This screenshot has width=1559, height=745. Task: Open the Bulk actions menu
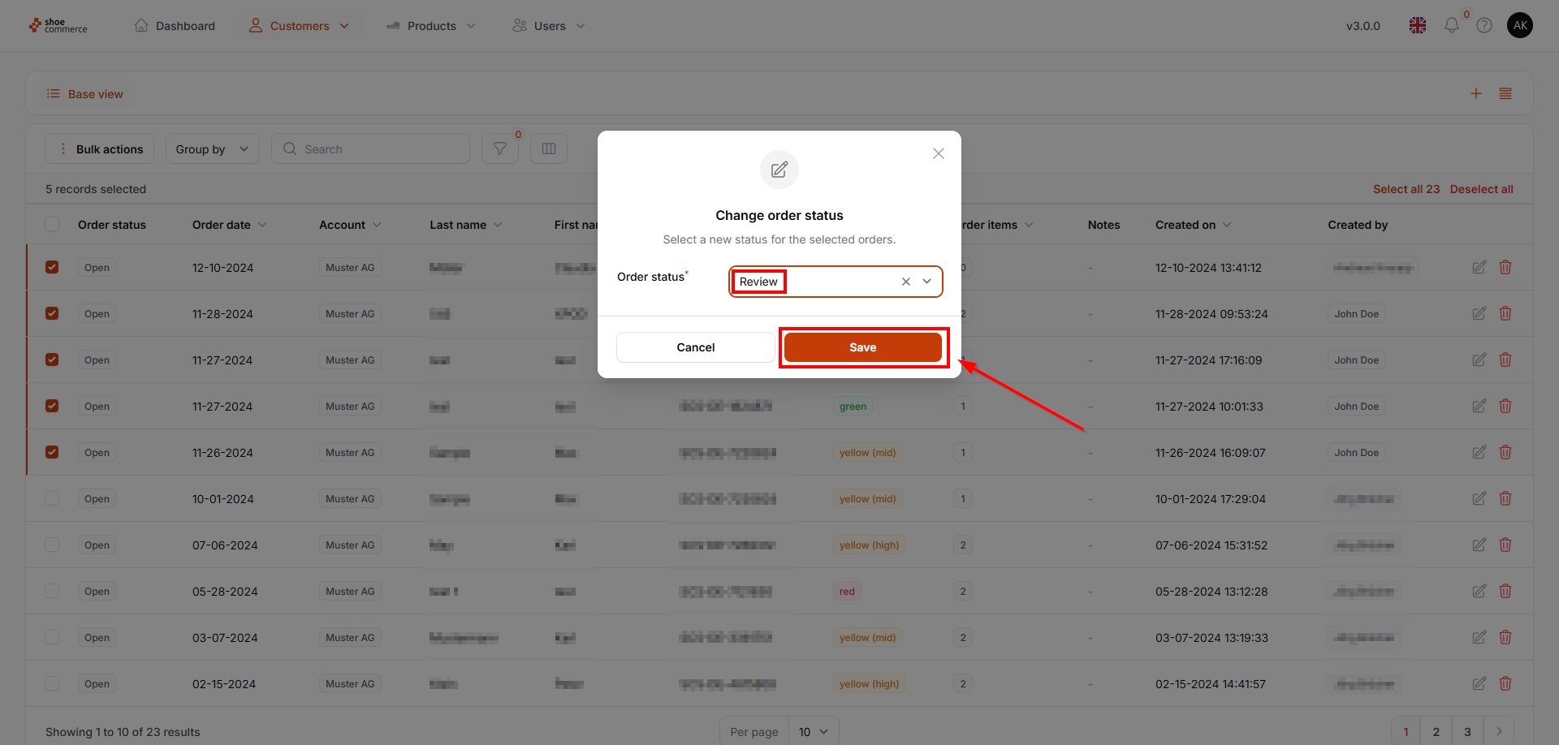100,149
